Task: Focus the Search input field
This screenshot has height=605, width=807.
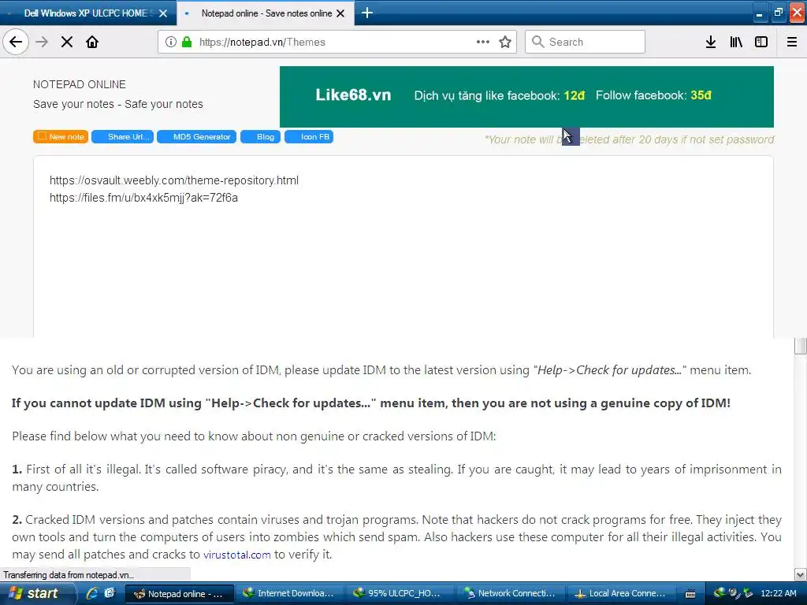Action: pyautogui.click(x=585, y=42)
